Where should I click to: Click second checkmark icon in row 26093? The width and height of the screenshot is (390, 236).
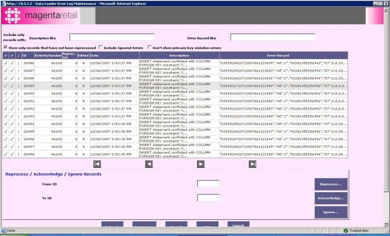click(12, 116)
